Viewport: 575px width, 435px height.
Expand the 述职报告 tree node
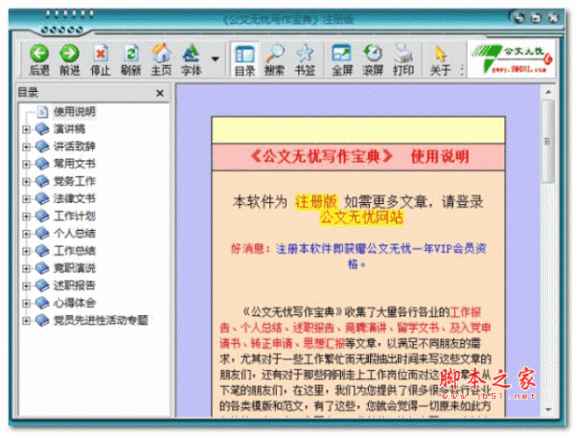pos(26,286)
